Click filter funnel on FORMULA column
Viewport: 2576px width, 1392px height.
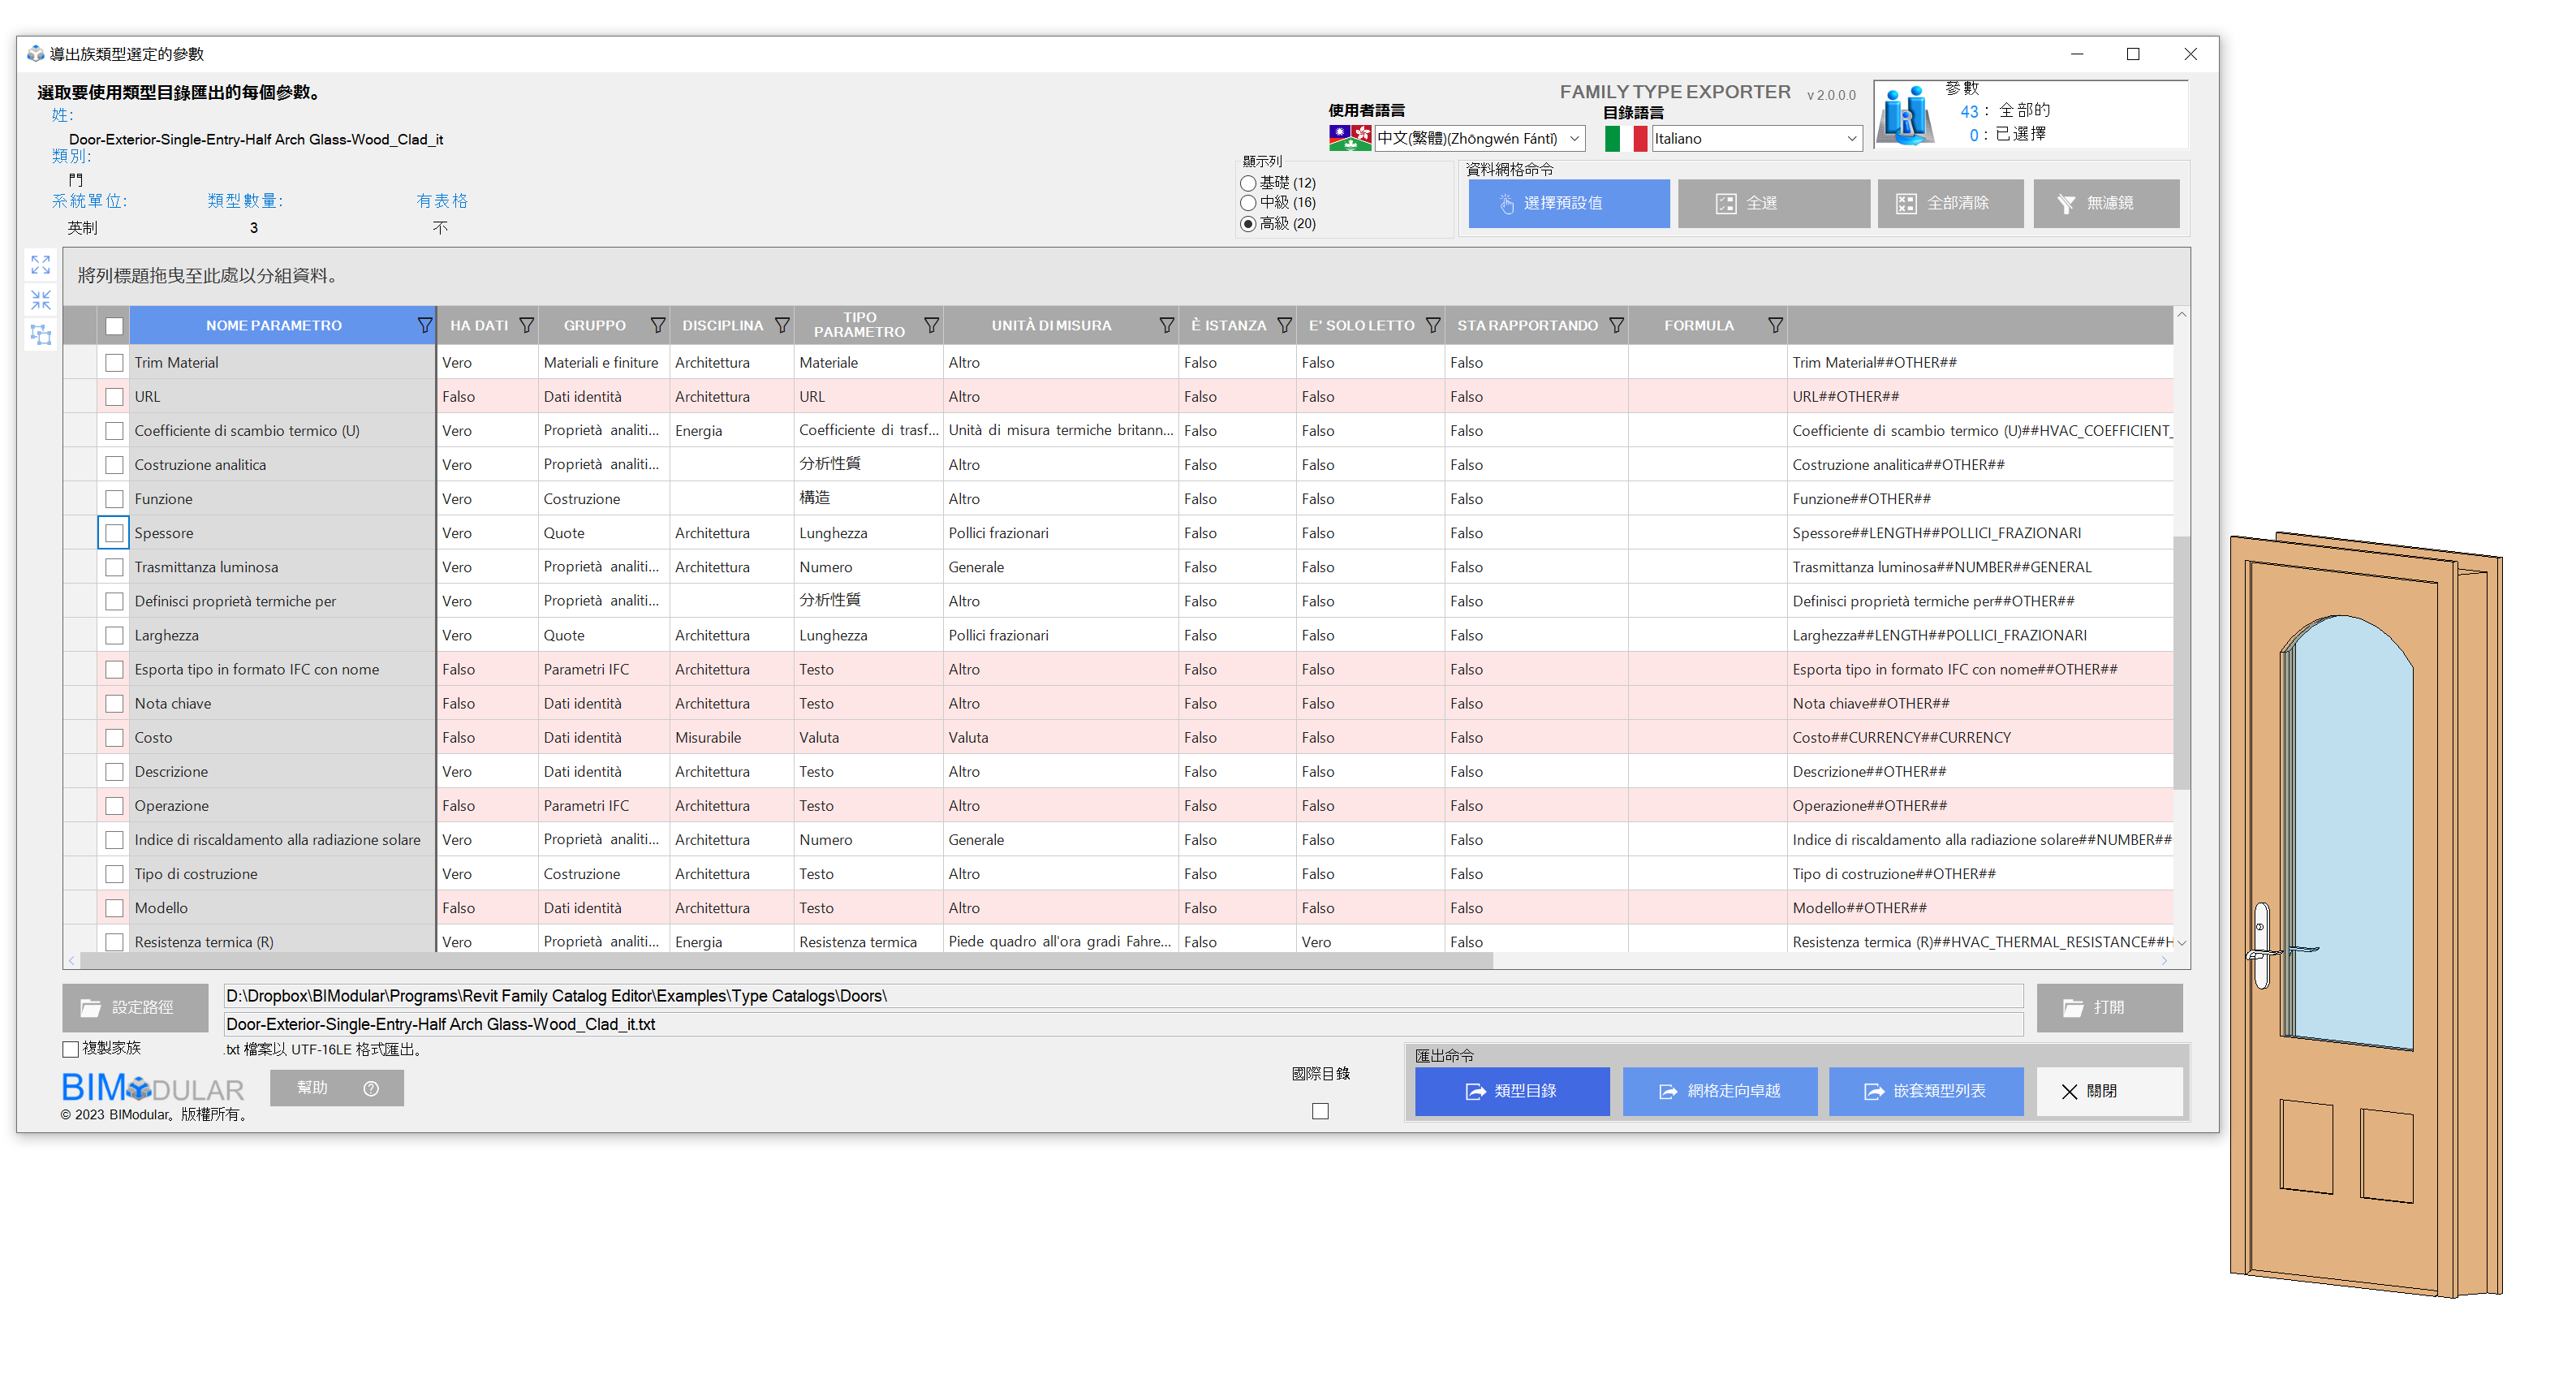(x=1774, y=325)
